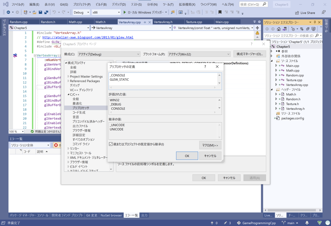Open the Live Share icon
The width and height of the screenshot is (331, 226).
[x=305, y=13]
